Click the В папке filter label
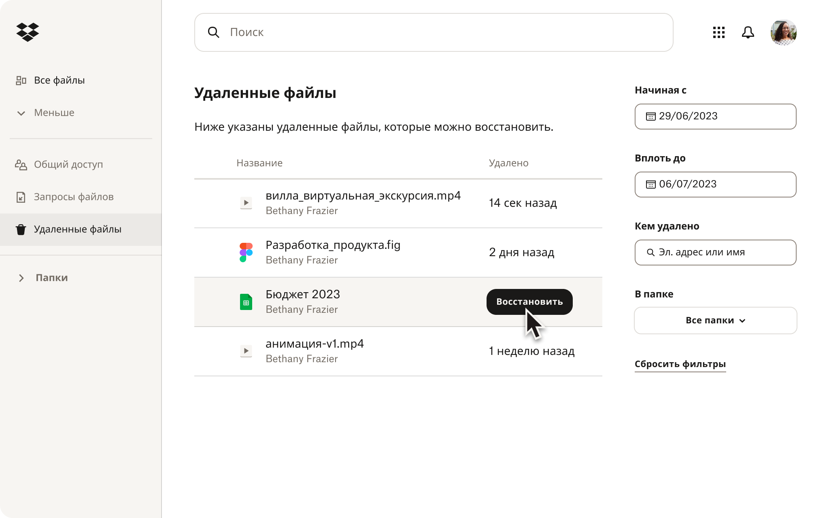The image size is (829, 518). tap(654, 294)
